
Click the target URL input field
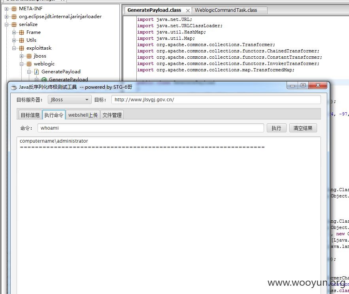[x=216, y=100]
